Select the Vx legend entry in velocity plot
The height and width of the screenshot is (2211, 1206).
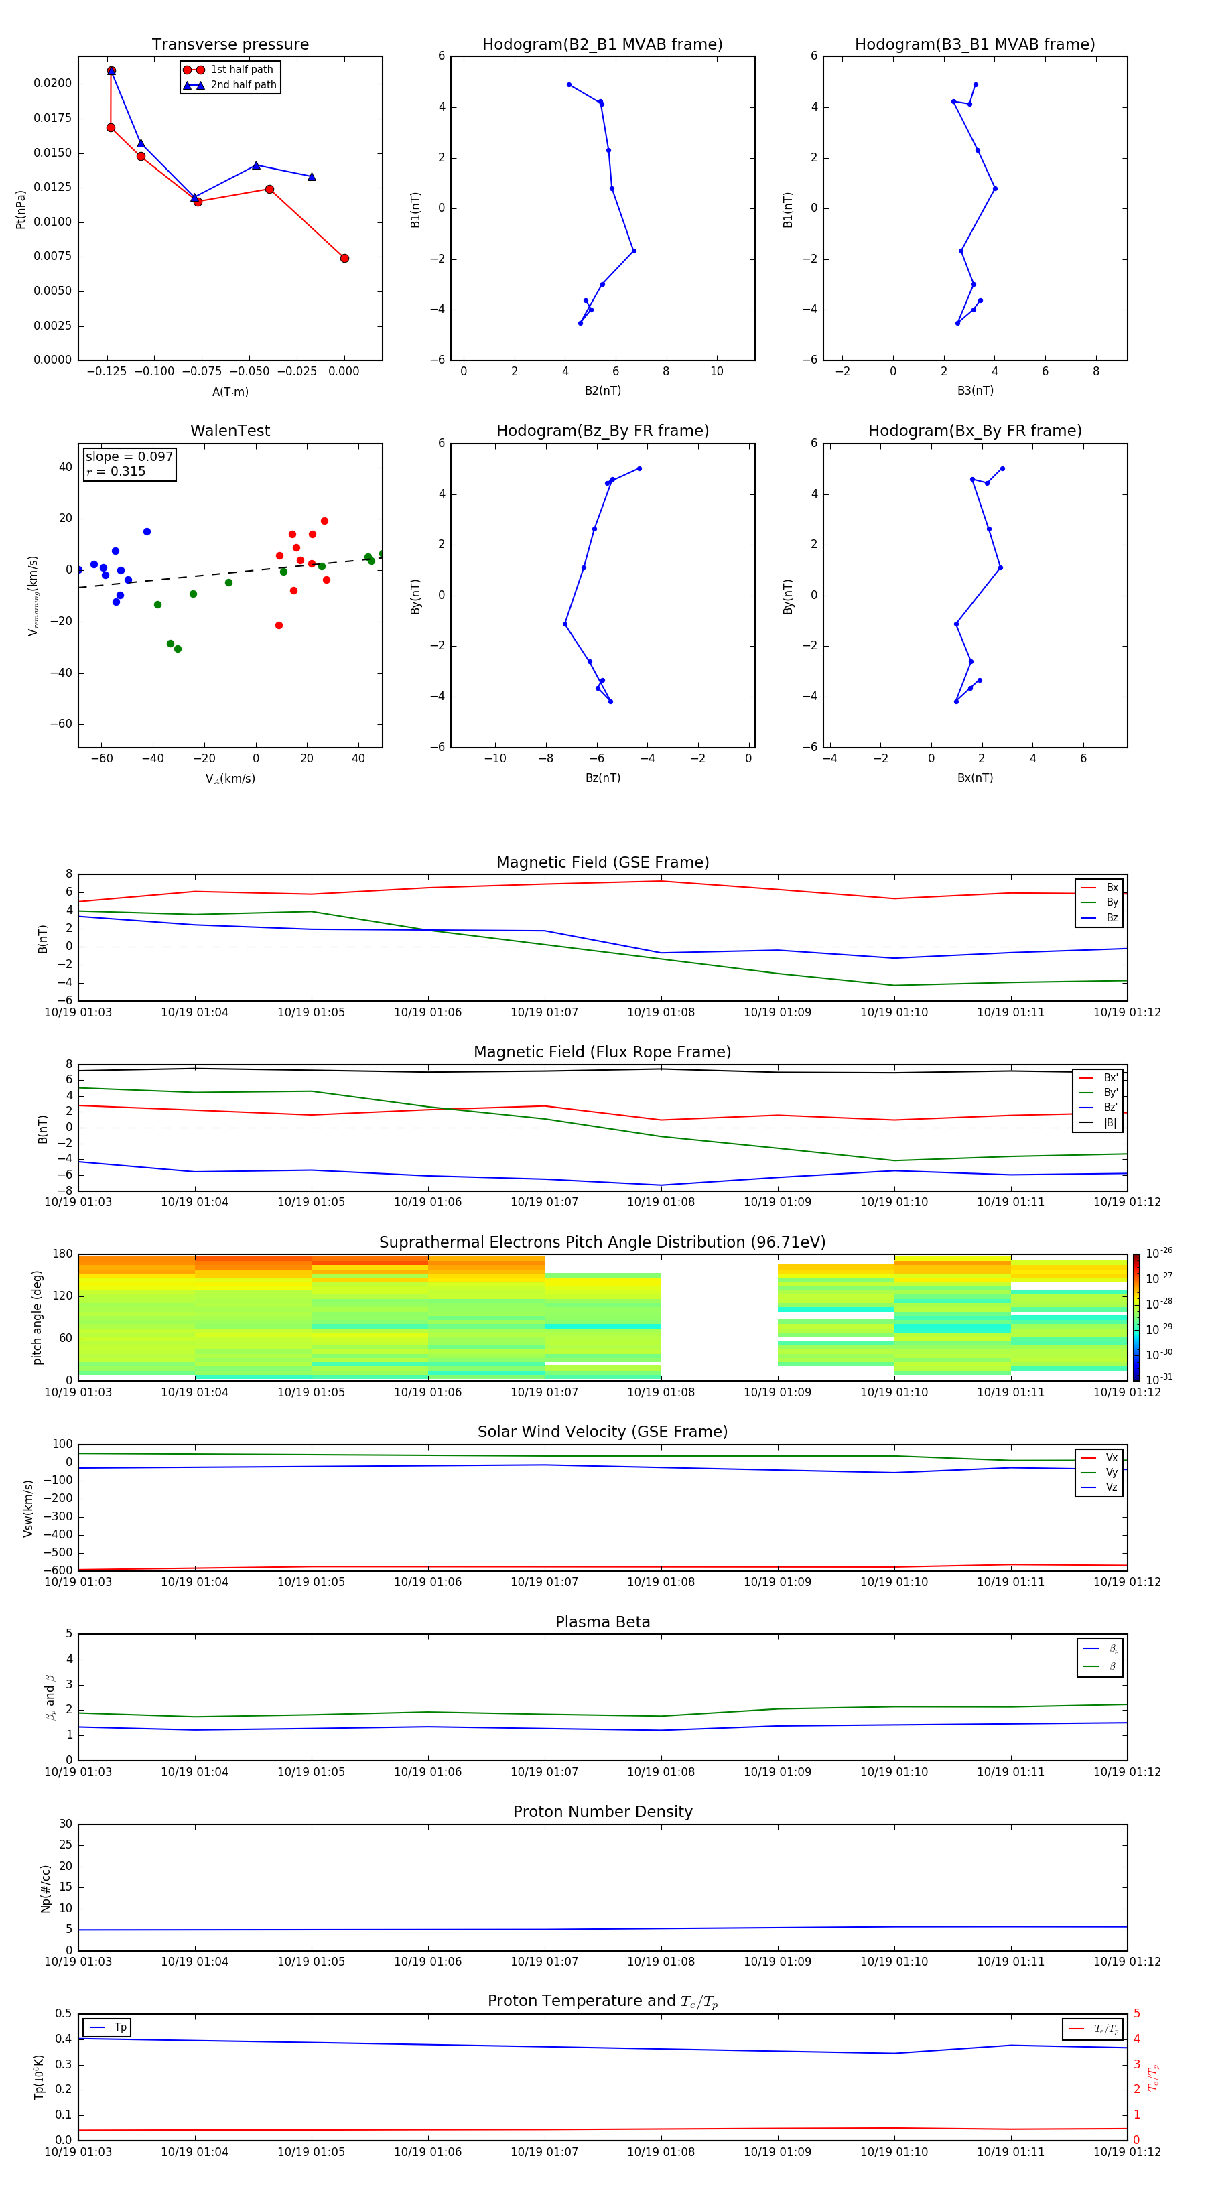1099,1457
